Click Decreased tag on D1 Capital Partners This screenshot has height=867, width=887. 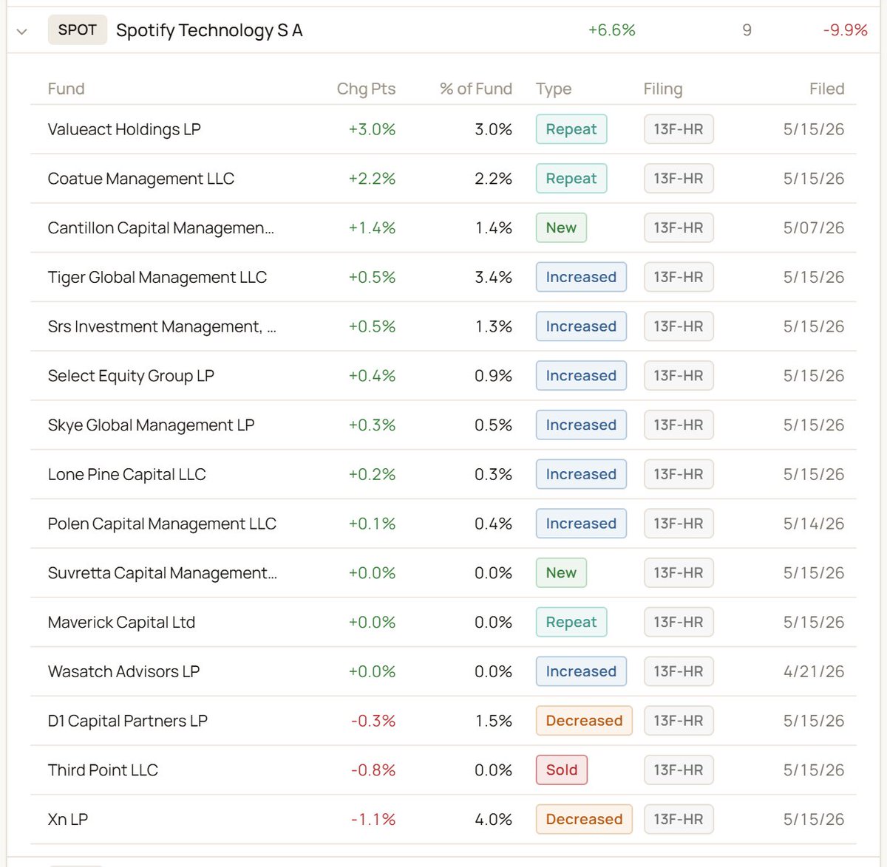(x=584, y=721)
